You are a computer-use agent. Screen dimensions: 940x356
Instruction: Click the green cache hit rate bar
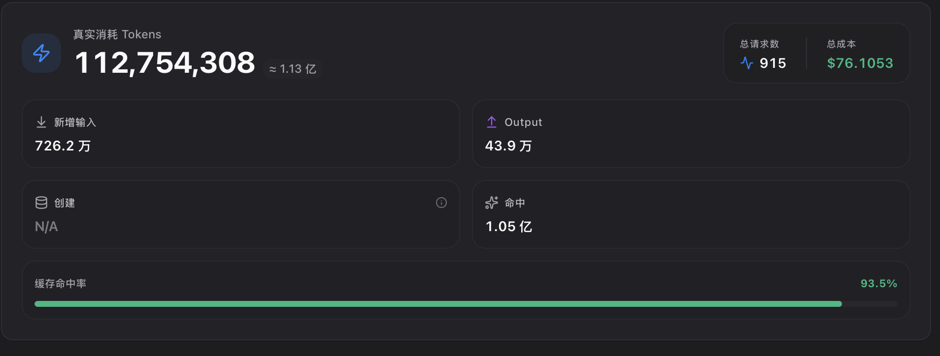(438, 304)
